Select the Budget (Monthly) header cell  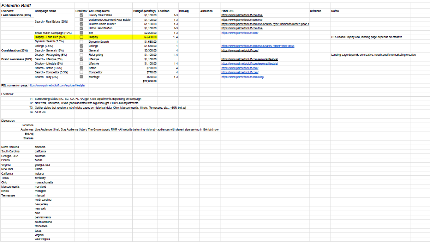(x=145, y=11)
